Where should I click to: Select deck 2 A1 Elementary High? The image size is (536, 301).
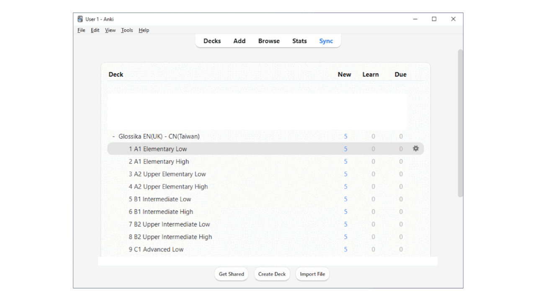pyautogui.click(x=159, y=161)
